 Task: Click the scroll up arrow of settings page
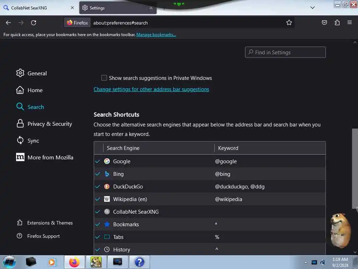tap(355, 42)
